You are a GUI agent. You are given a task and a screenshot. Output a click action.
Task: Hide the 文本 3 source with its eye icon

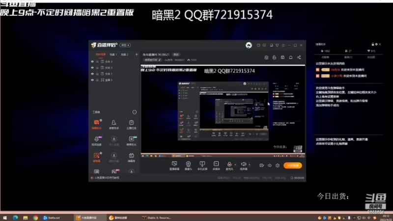(x=92, y=61)
